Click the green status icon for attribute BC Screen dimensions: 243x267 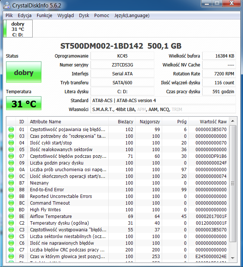(x=11, y=203)
